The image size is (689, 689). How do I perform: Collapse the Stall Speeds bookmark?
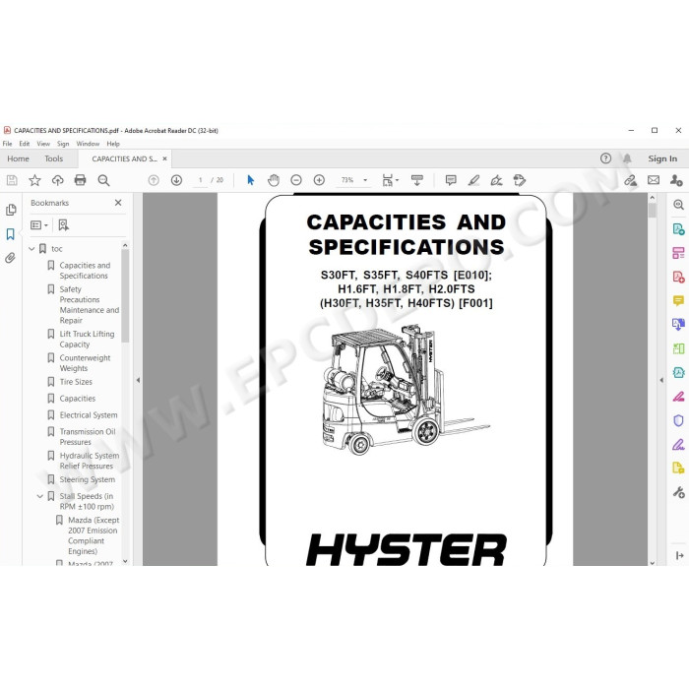[40, 496]
